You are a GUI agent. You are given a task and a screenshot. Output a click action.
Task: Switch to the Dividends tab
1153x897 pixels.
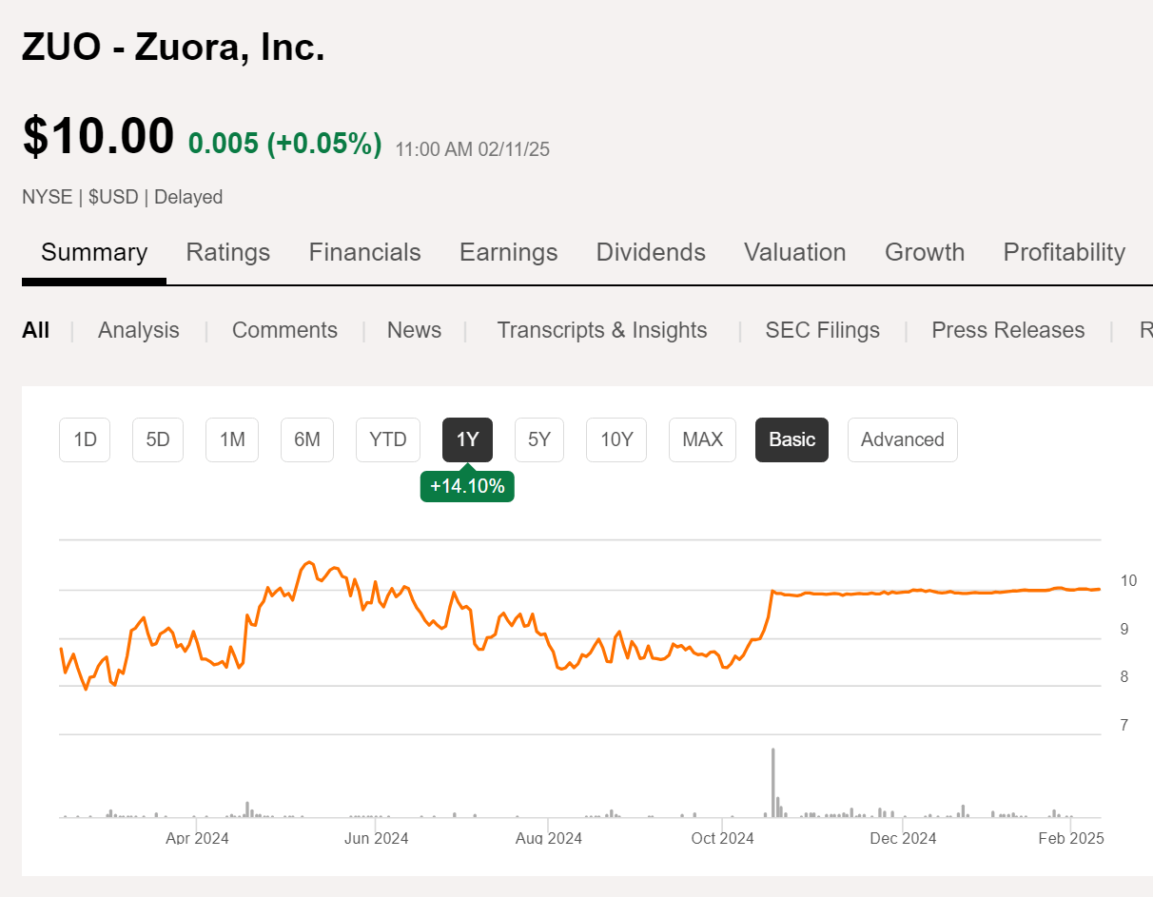(651, 252)
